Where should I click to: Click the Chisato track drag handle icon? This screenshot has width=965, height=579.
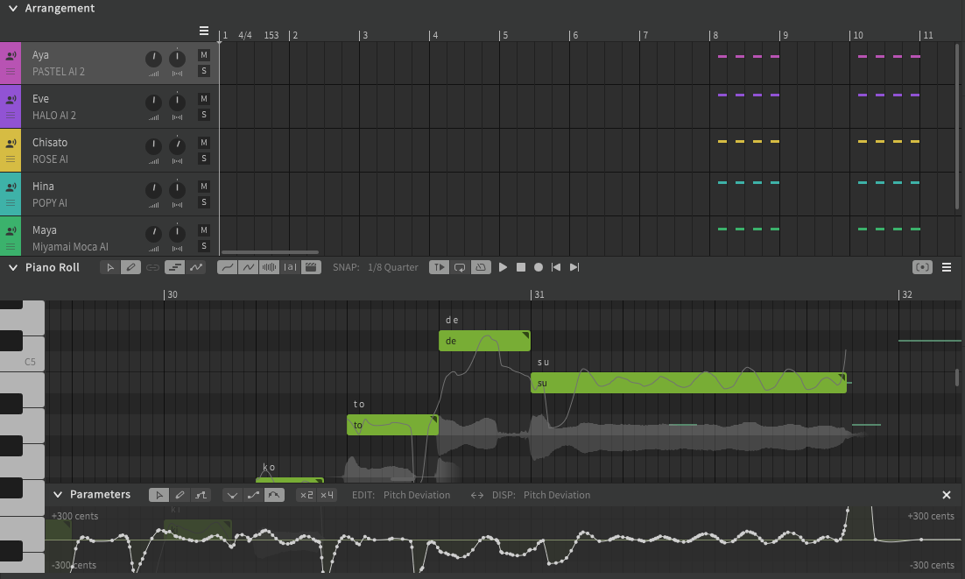[11, 159]
